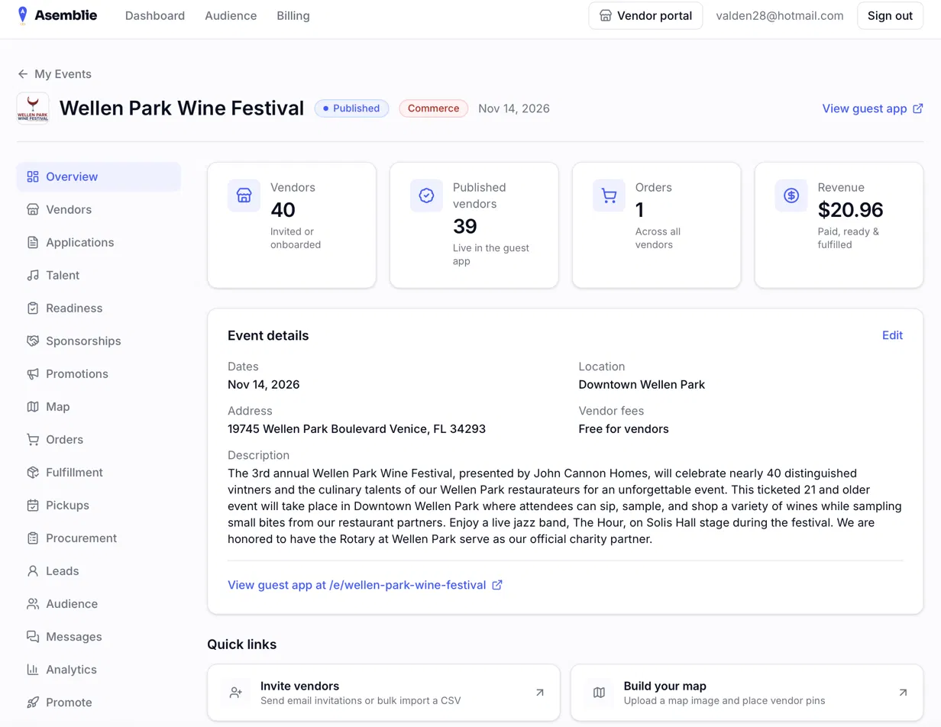Click the Promotions megaphone icon
Viewport: 941px width, 727px height.
coord(33,373)
